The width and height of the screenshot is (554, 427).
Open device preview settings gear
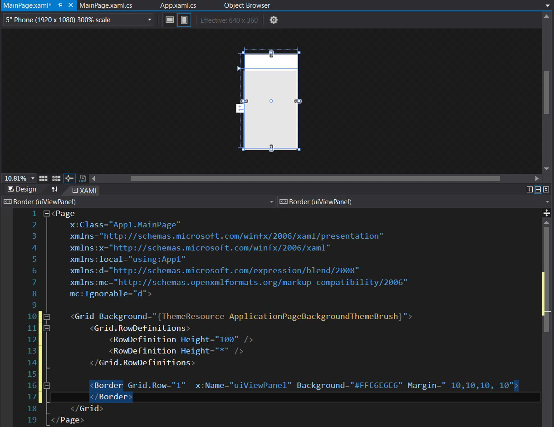click(274, 20)
